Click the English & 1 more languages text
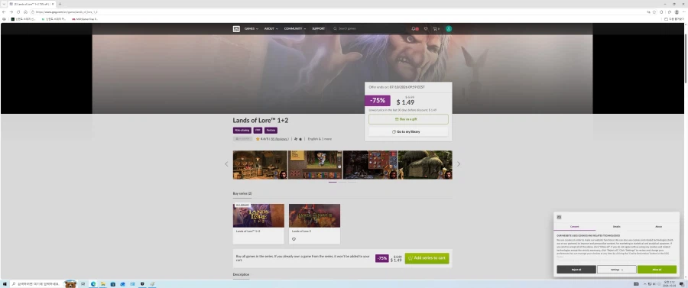 pos(320,139)
